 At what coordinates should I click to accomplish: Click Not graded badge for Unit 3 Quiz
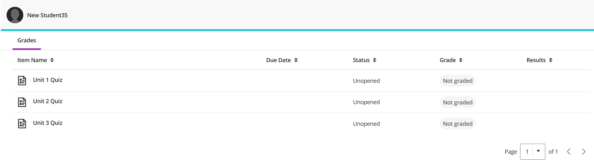coord(458,124)
